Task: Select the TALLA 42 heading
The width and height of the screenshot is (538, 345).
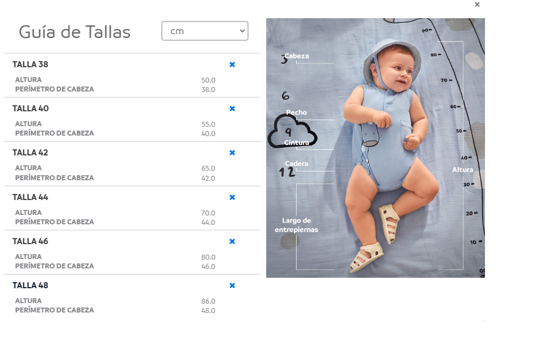Action: pos(30,153)
